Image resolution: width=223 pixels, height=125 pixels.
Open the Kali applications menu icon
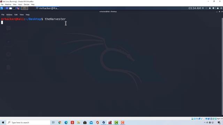coord(2,8)
